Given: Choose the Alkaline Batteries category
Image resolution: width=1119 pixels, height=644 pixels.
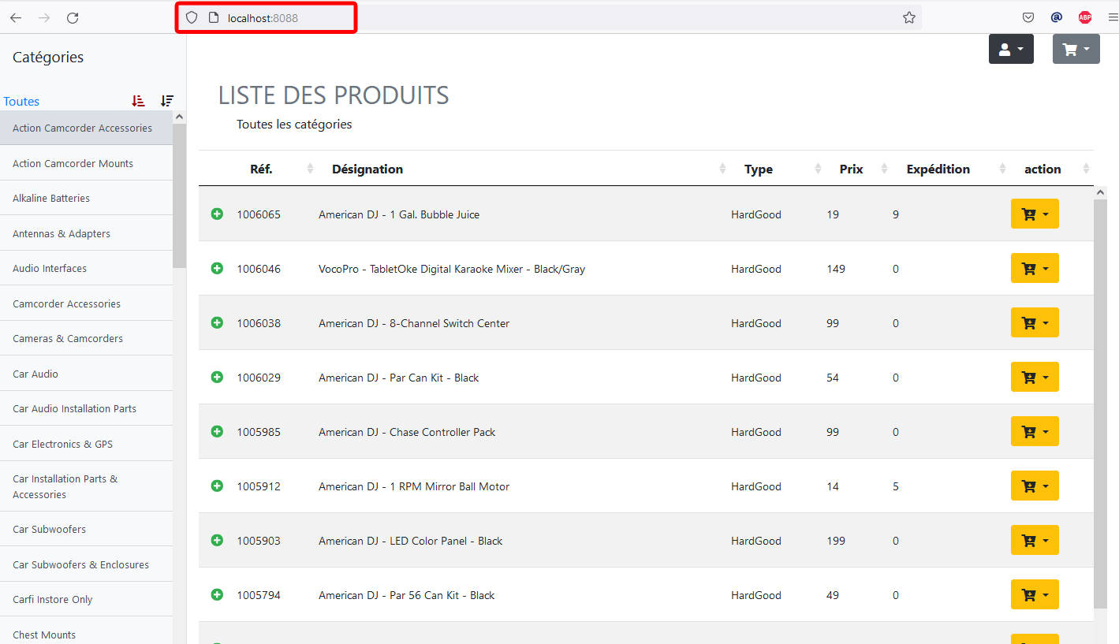Looking at the screenshot, I should pos(86,198).
